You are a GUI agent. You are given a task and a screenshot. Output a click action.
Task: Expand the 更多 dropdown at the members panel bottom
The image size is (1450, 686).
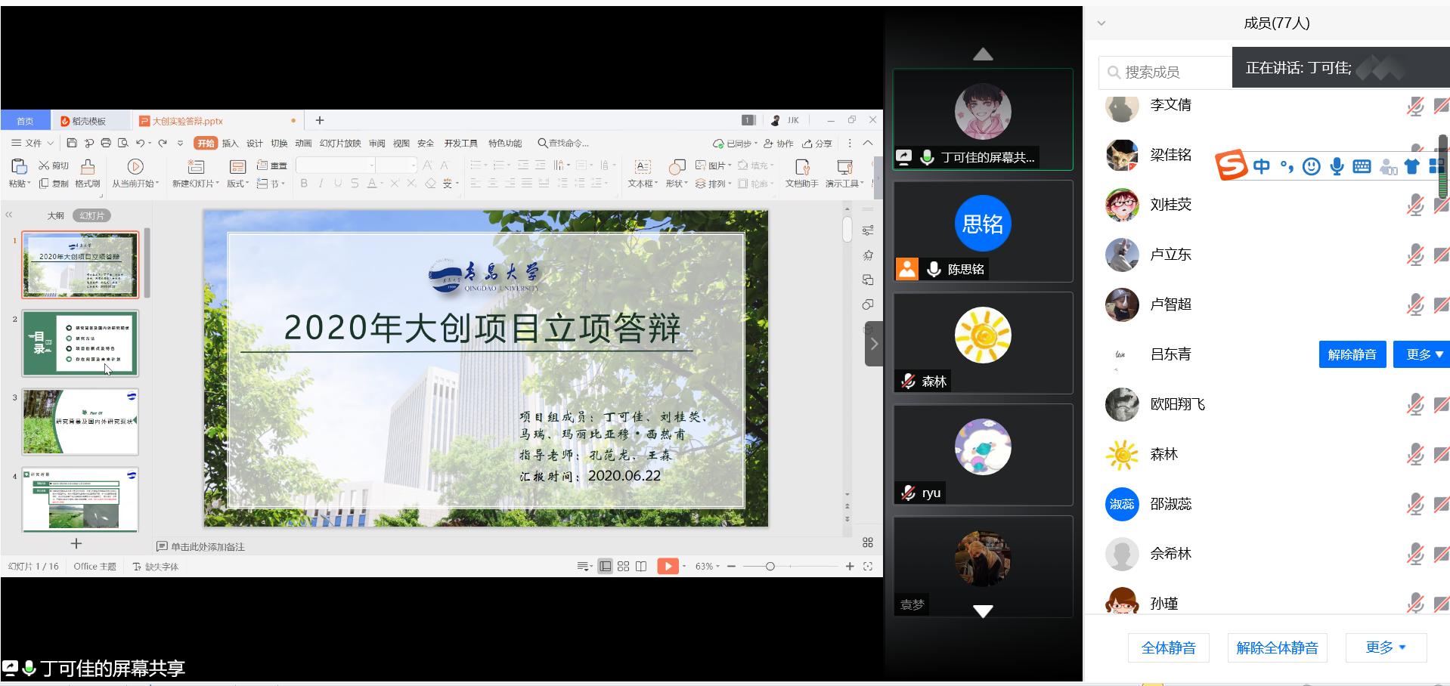coord(1385,647)
